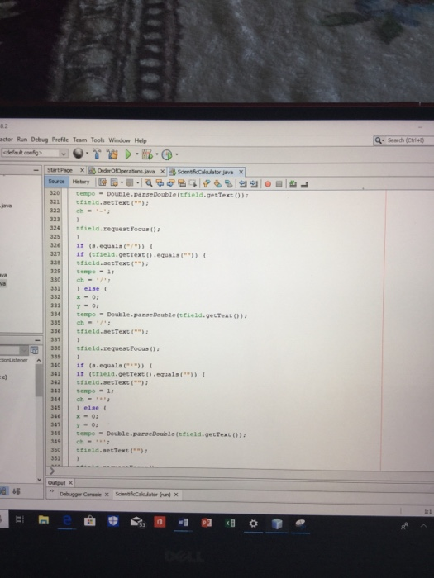Viewport: 434px width, 578px height.
Task: Switch to the Start Page tab
Action: pos(60,170)
